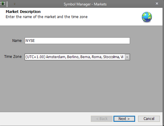The height and width of the screenshot is (126, 164).
Task: Click the blank area left of Back button
Action: click(x=45, y=119)
